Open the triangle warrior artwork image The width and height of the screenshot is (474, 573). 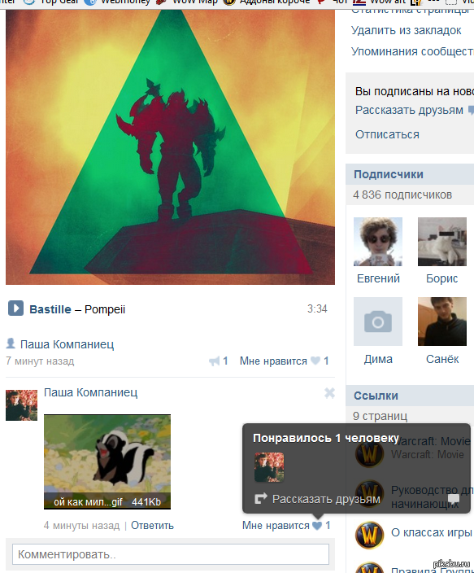tap(170, 147)
